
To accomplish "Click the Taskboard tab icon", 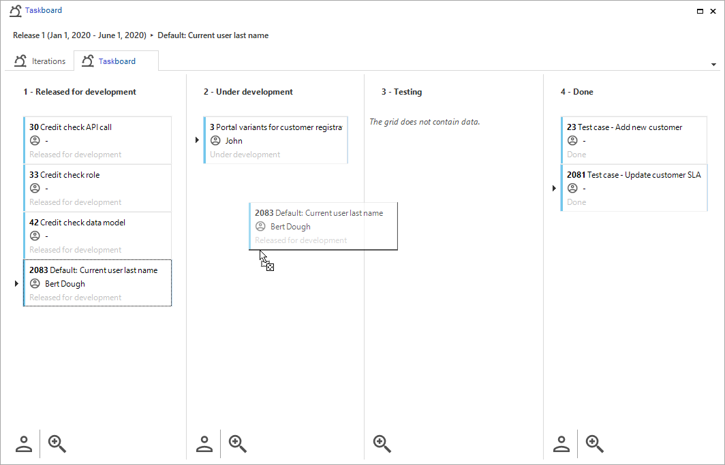I will coord(88,61).
